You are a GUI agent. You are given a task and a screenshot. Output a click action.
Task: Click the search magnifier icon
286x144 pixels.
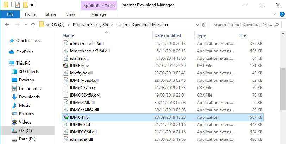pyautogui.click(x=277, y=25)
